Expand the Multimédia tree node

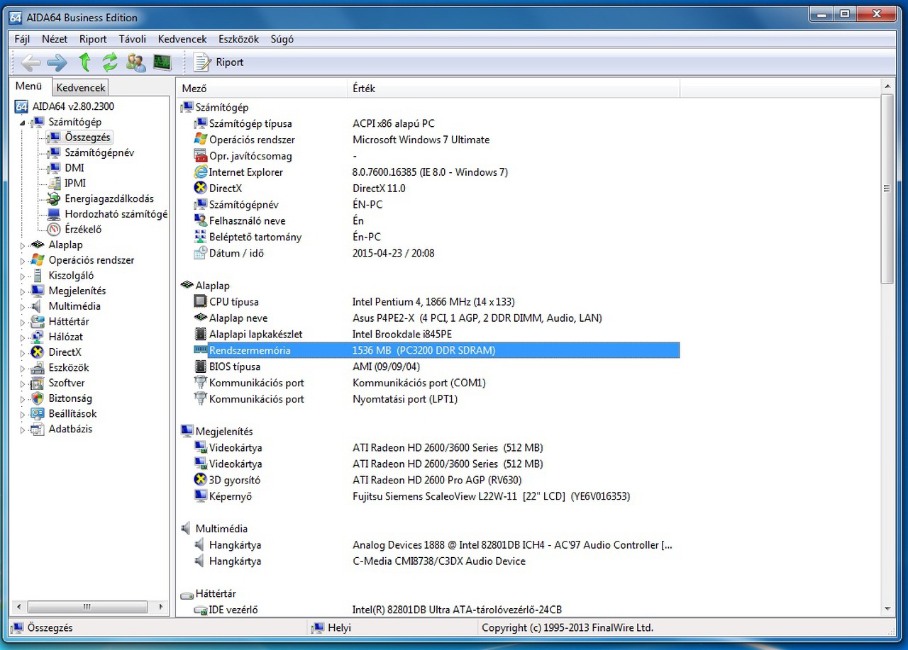click(22, 307)
